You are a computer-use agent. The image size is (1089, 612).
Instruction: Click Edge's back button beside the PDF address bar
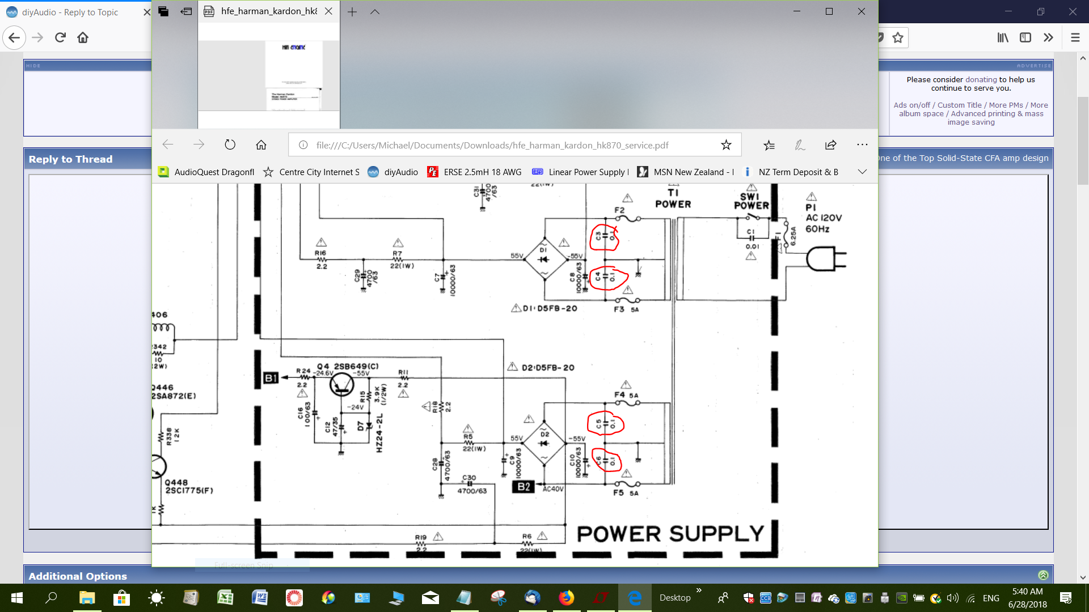[x=168, y=144]
